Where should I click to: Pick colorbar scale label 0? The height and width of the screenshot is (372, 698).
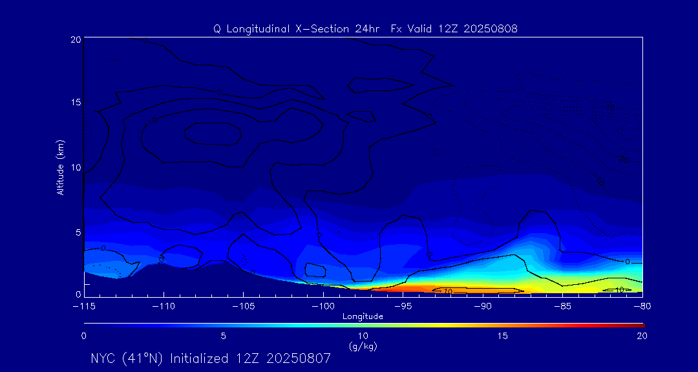pos(83,336)
